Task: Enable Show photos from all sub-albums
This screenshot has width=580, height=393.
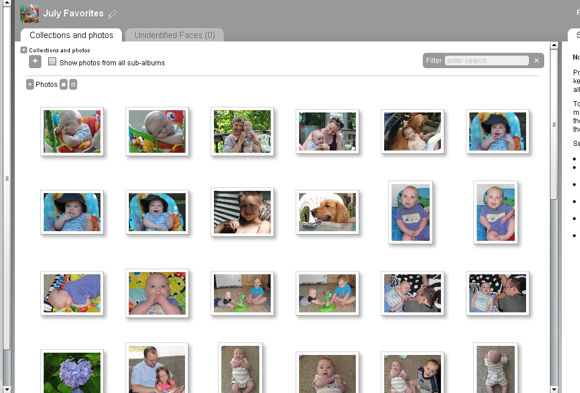Action: [x=52, y=61]
